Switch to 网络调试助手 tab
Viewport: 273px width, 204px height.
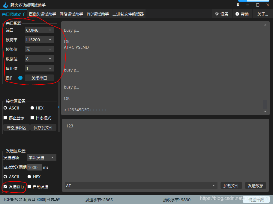(71, 14)
